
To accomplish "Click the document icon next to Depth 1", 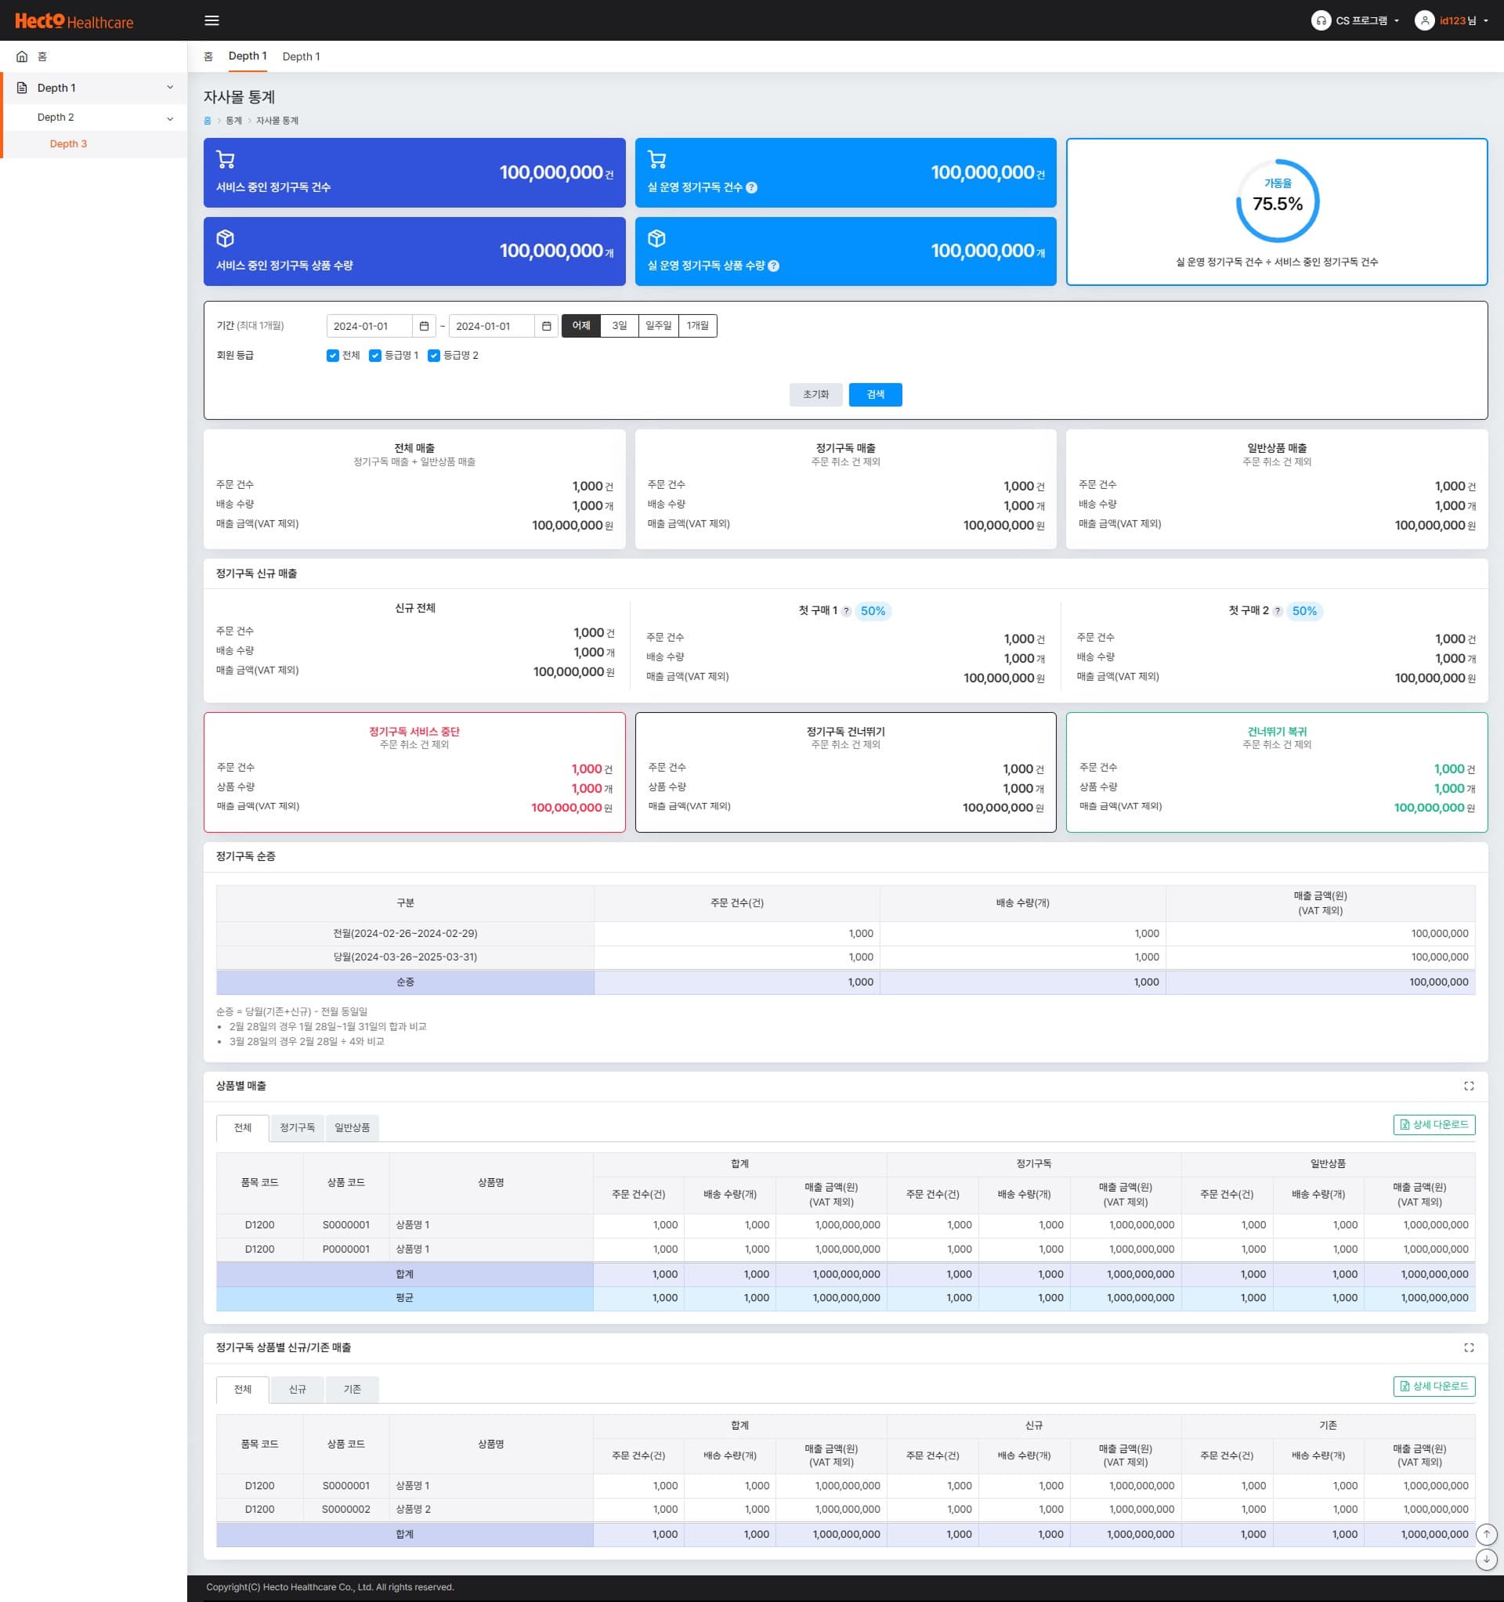I will [22, 88].
